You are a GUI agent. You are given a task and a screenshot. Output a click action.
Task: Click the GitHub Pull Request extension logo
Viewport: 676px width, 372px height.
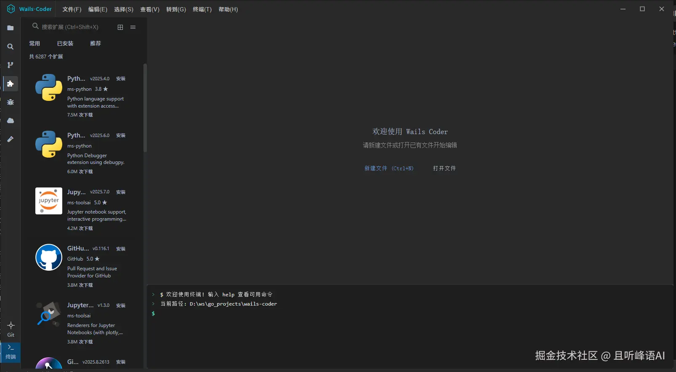point(49,257)
